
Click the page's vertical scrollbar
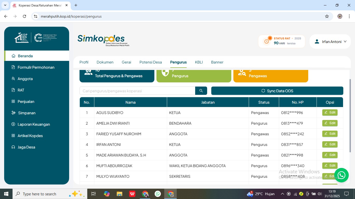350,117
